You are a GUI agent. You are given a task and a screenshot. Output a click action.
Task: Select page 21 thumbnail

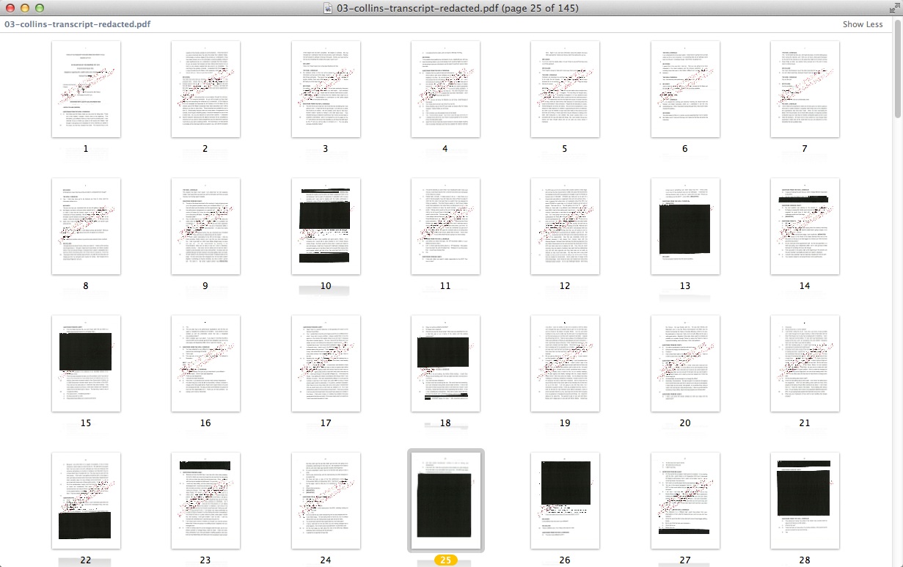coord(805,363)
